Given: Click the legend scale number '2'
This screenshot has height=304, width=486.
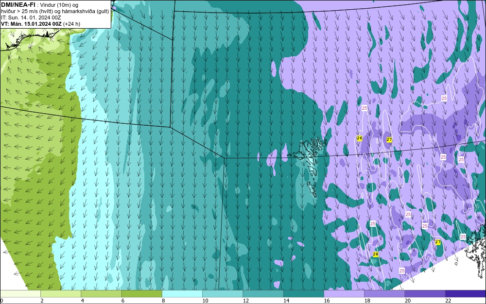Looking at the screenshot, I should (x=42, y=301).
